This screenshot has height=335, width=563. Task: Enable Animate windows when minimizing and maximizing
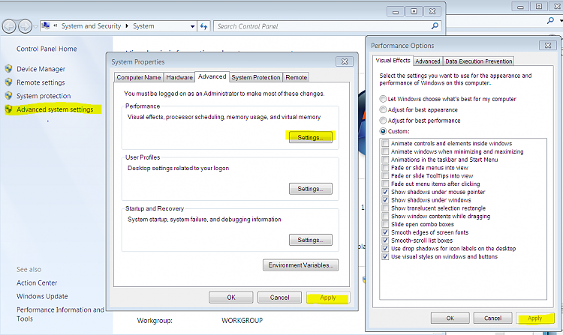[385, 151]
